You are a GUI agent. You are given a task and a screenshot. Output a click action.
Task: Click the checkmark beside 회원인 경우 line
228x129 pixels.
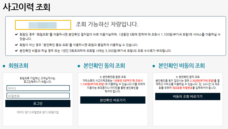pyautogui.click(x=16, y=35)
